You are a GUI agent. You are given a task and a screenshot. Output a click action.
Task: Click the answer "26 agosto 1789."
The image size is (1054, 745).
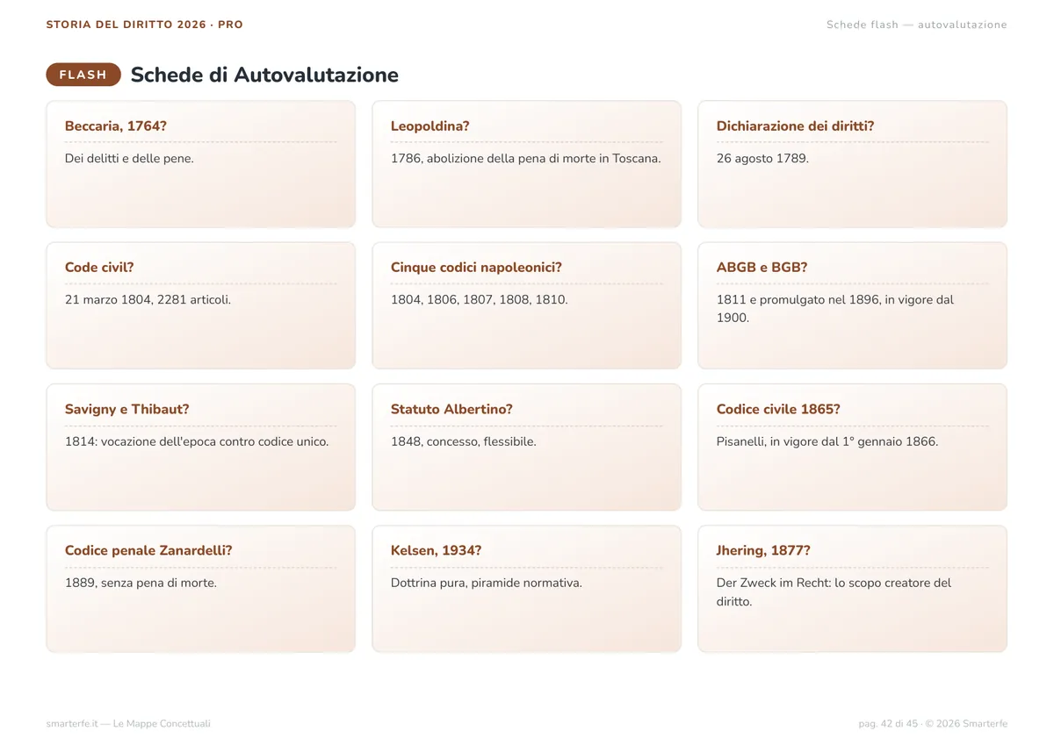click(x=762, y=159)
